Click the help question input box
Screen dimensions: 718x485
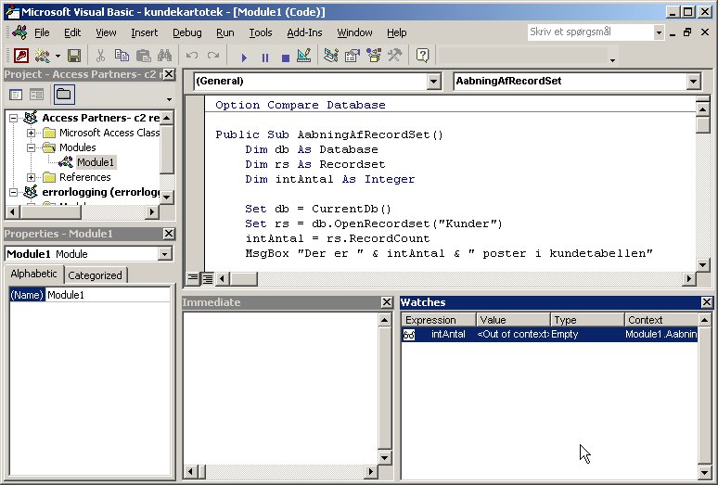pyautogui.click(x=588, y=32)
